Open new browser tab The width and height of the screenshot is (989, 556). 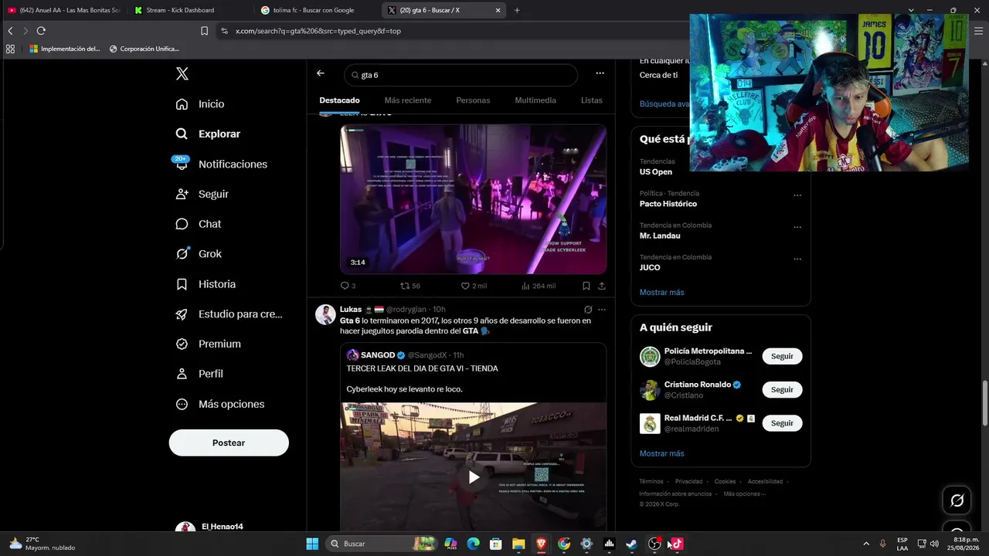click(517, 10)
